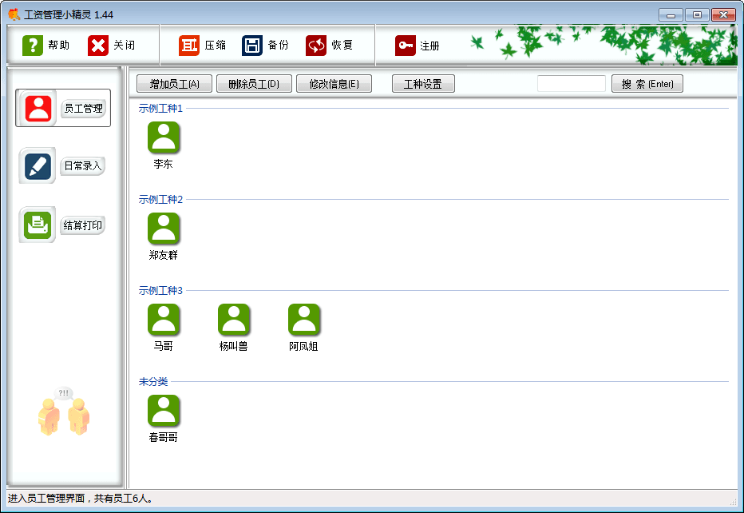Open Daily Entry (日常录入) pencil icon
The height and width of the screenshot is (513, 744).
point(38,165)
